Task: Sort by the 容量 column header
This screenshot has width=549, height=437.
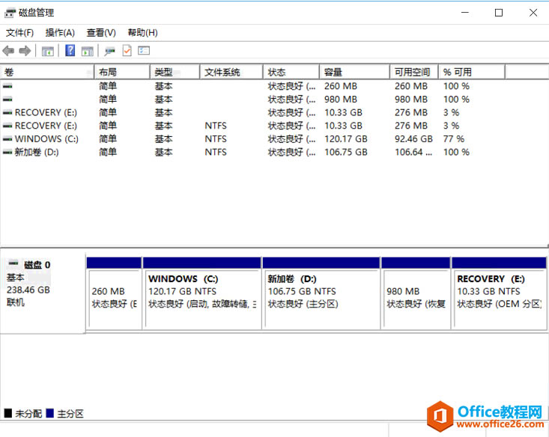Action: click(355, 73)
